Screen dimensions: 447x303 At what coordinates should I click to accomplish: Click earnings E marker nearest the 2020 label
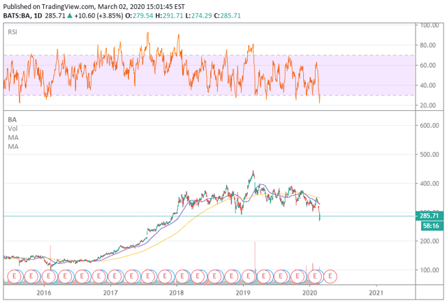point(315,276)
